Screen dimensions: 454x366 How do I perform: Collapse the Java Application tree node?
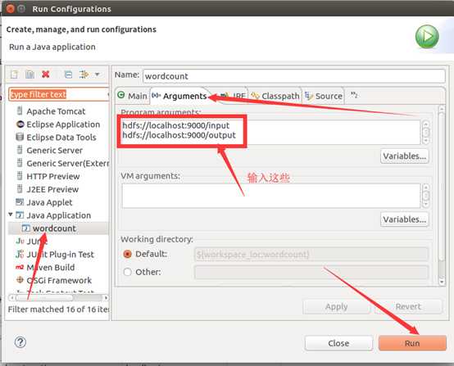pos(11,215)
